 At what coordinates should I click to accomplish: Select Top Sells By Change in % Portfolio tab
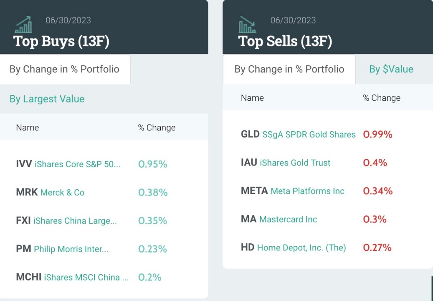[289, 69]
